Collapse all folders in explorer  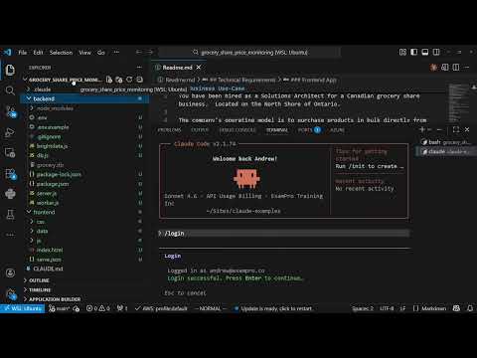(x=140, y=80)
